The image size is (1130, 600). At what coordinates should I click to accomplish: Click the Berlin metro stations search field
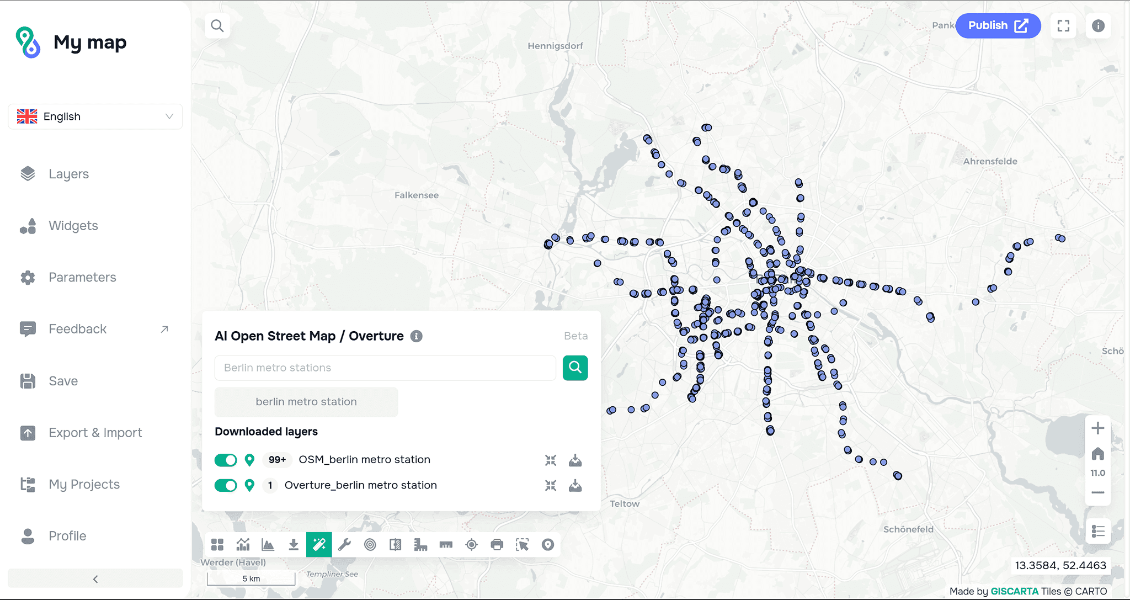pyautogui.click(x=385, y=368)
